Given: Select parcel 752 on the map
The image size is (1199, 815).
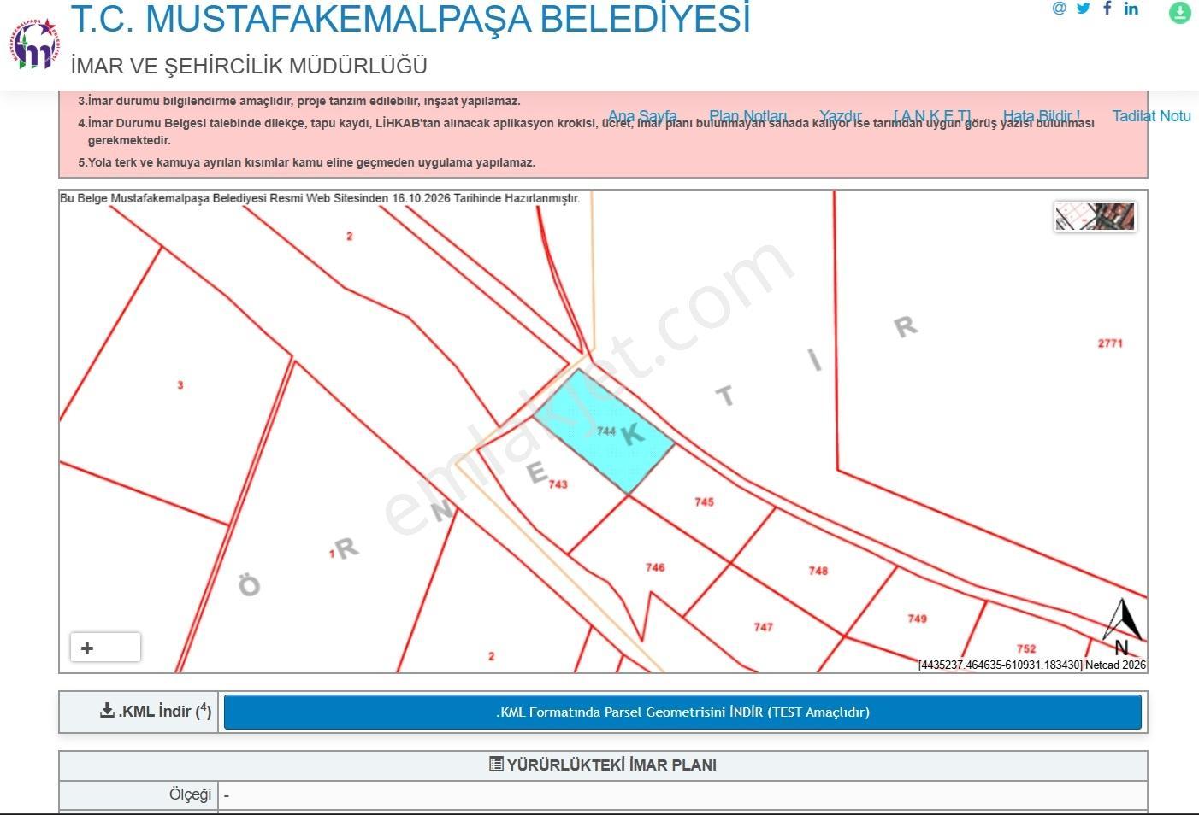Looking at the screenshot, I should [1026, 648].
